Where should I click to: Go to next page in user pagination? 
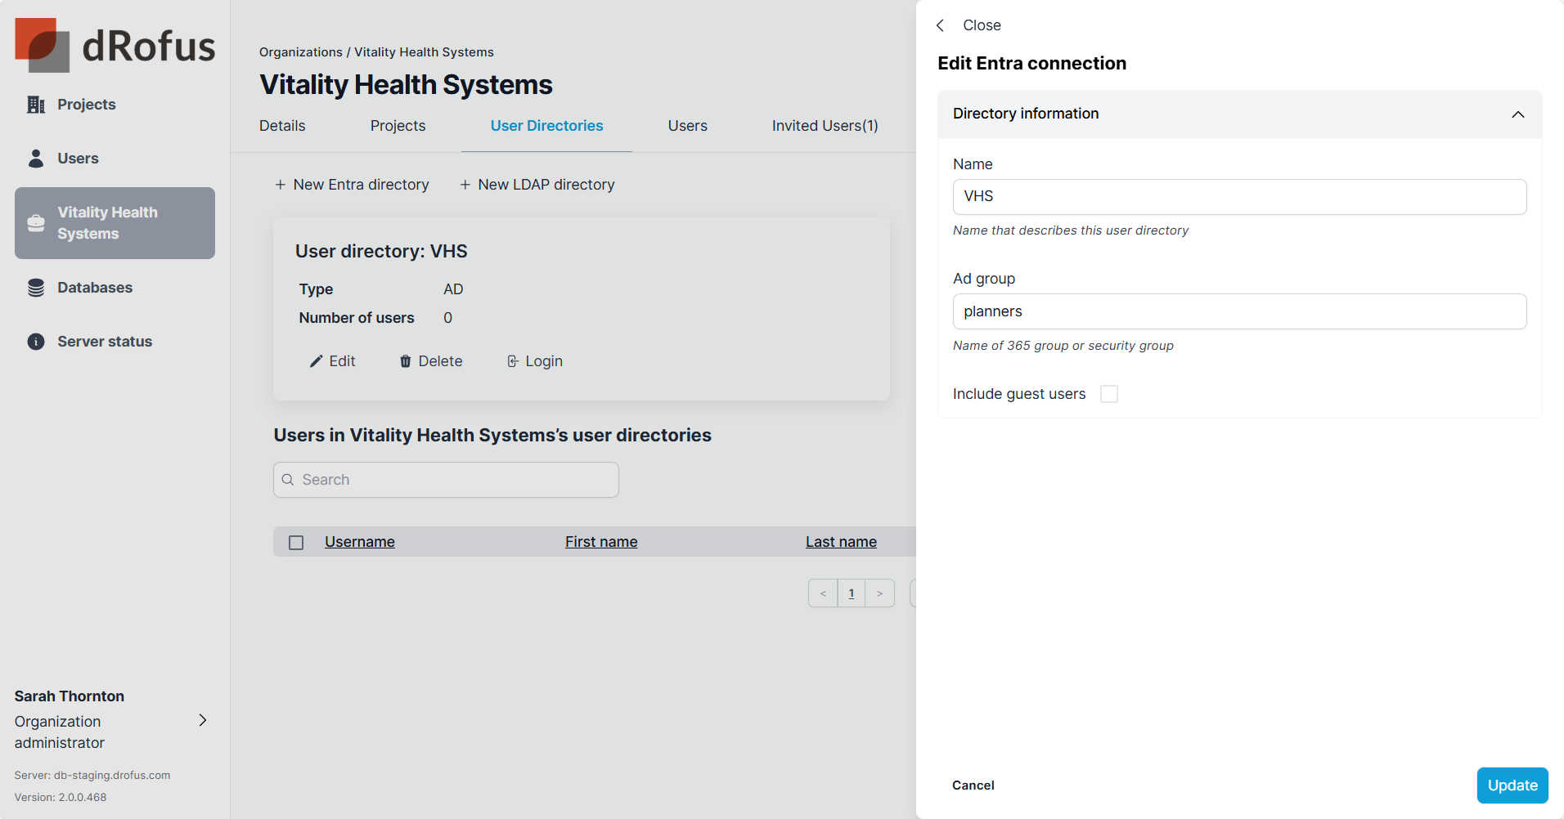click(879, 593)
